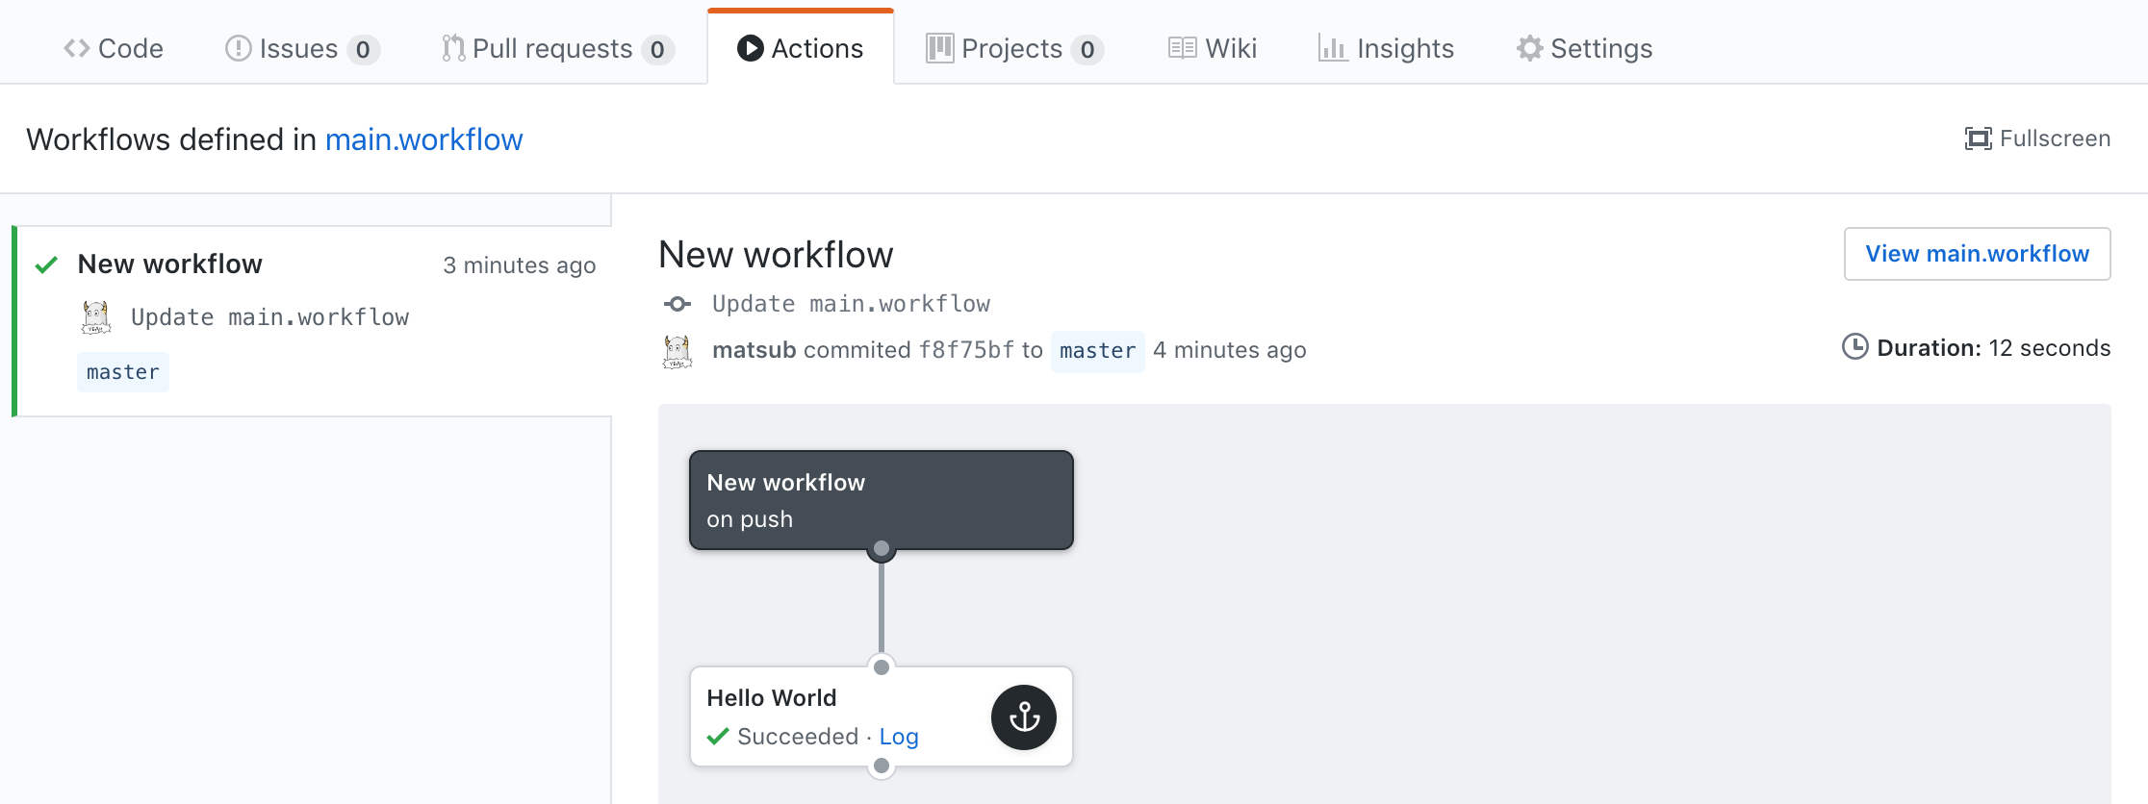The height and width of the screenshot is (804, 2148).
Task: Open the Pull requests tab
Action: (558, 48)
